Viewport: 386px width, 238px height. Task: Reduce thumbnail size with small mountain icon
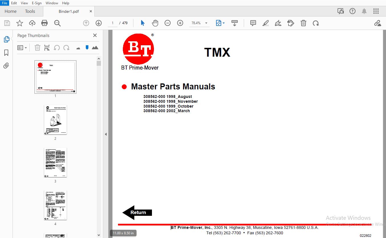[78, 48]
